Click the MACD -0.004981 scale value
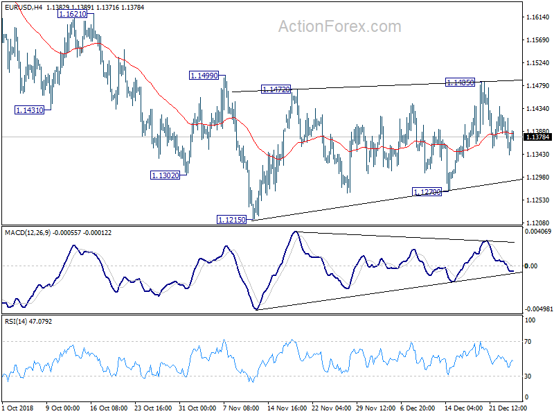The height and width of the screenshot is (416, 554). 539,309
